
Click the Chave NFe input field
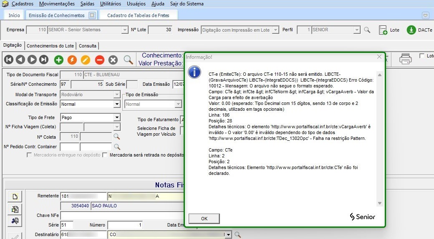pos(122,215)
